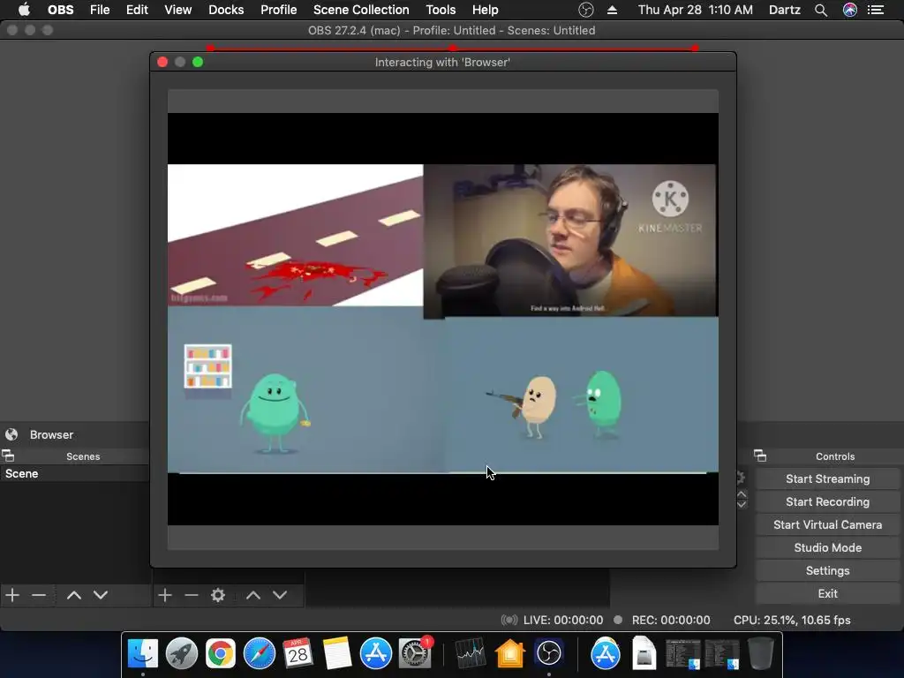
Task: Open the Scene Collection menu
Action: click(x=361, y=10)
